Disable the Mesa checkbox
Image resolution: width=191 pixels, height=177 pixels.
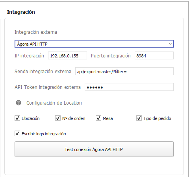[x=98, y=118]
